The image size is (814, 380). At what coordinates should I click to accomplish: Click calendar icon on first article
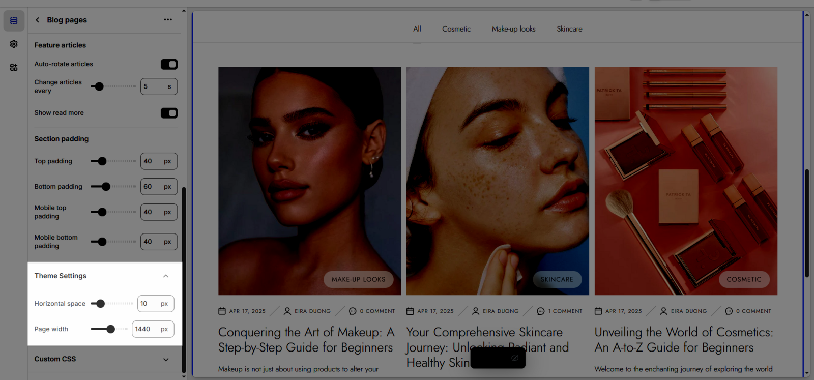[222, 311]
